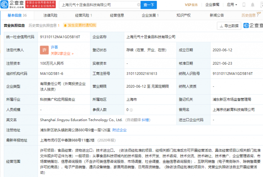Click 附近企业 link
The image size is (263, 177).
click(x=119, y=130)
